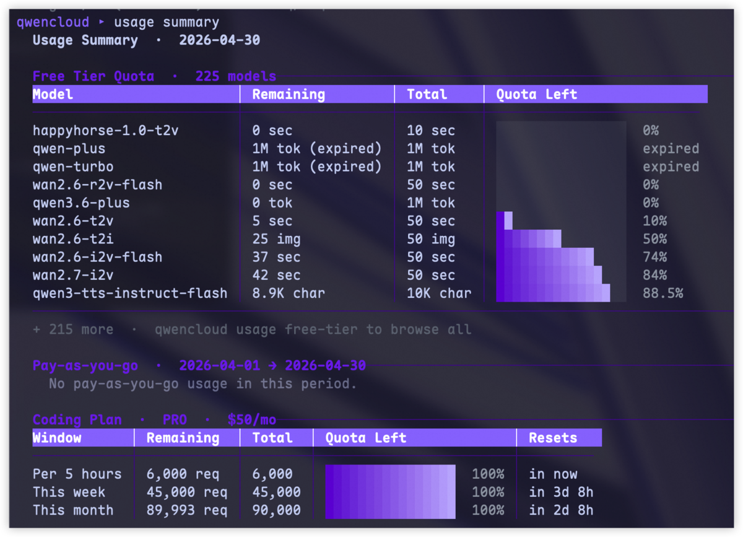Screen dimensions: 743x537
Task: Click the '2026-04-01 → 2026-04-30' period range
Action: [x=272, y=365]
